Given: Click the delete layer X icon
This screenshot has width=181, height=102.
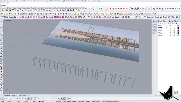Looking at the screenshot, I should 162,23.
